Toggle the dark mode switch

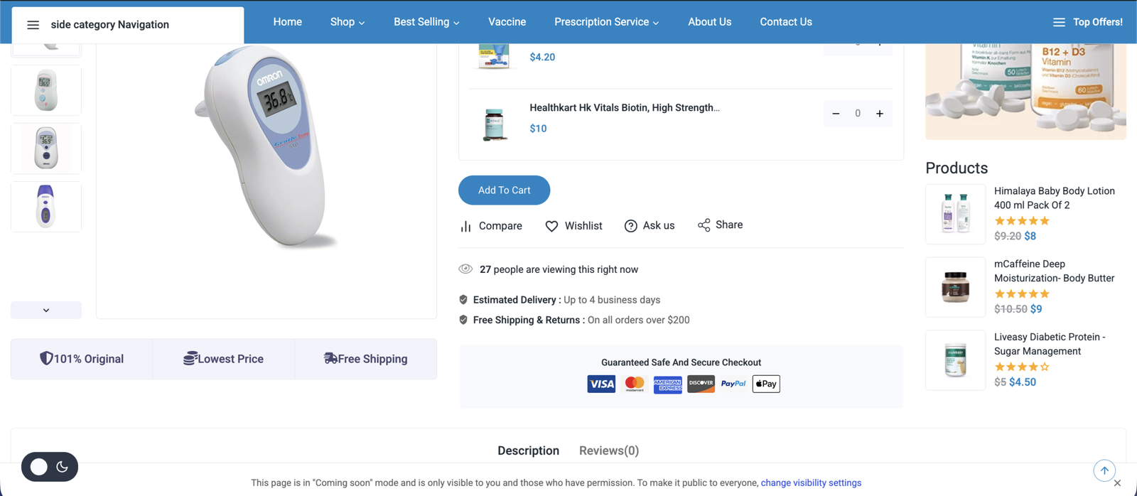[50, 467]
